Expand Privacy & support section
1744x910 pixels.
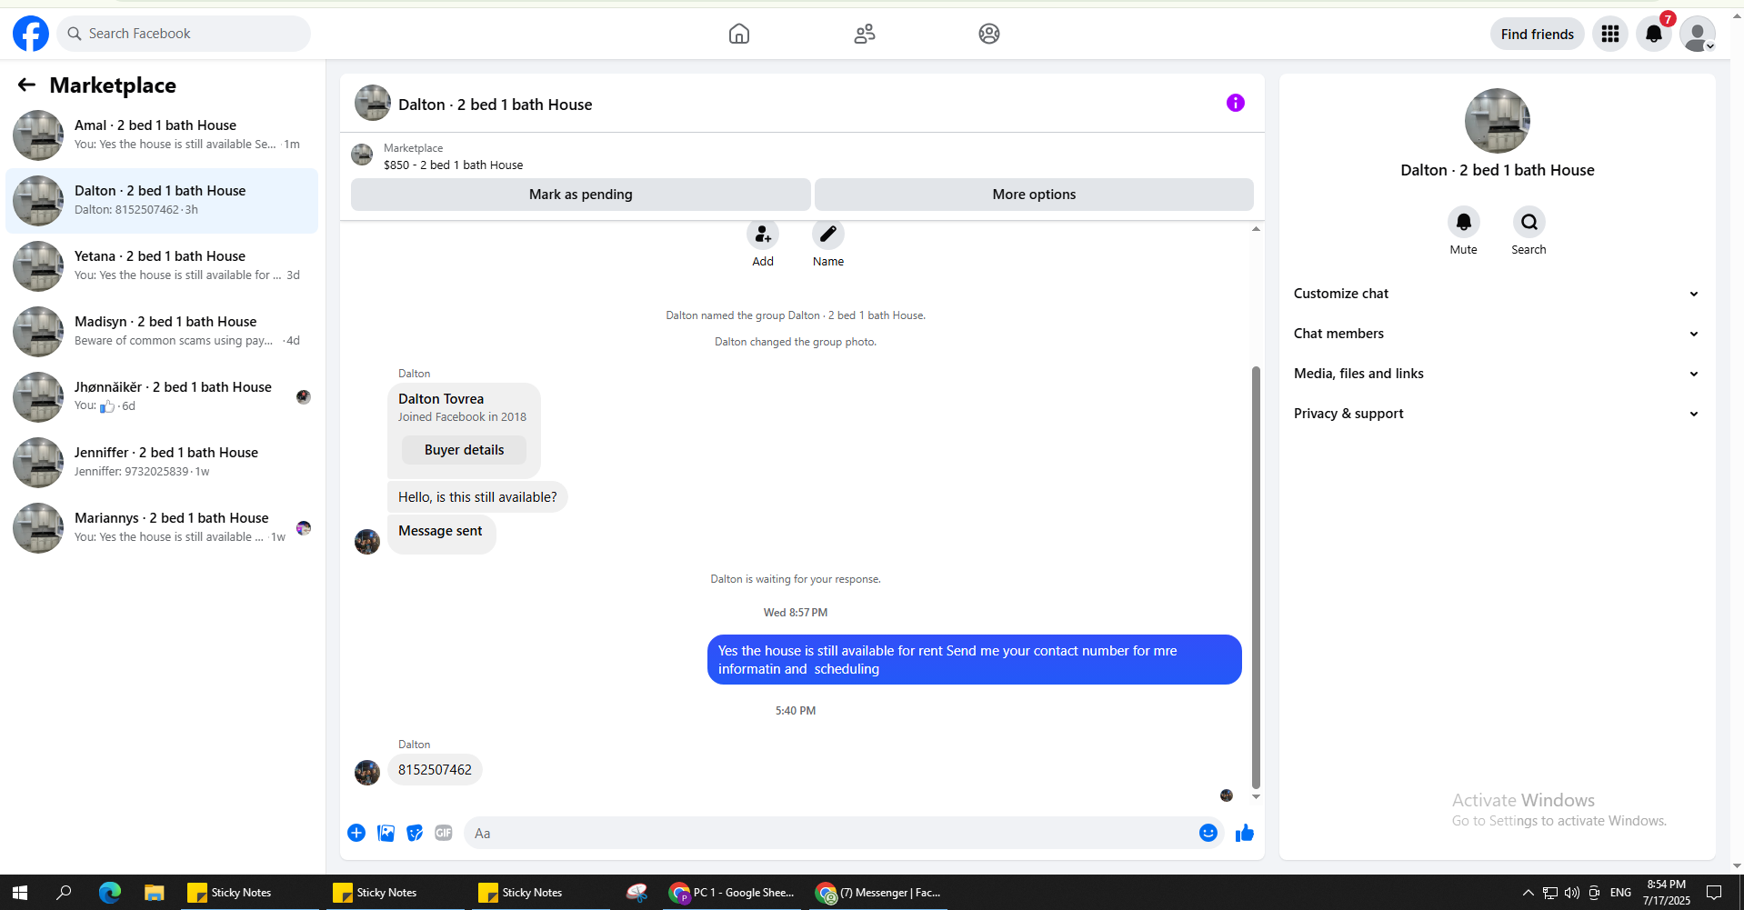[x=1497, y=414]
